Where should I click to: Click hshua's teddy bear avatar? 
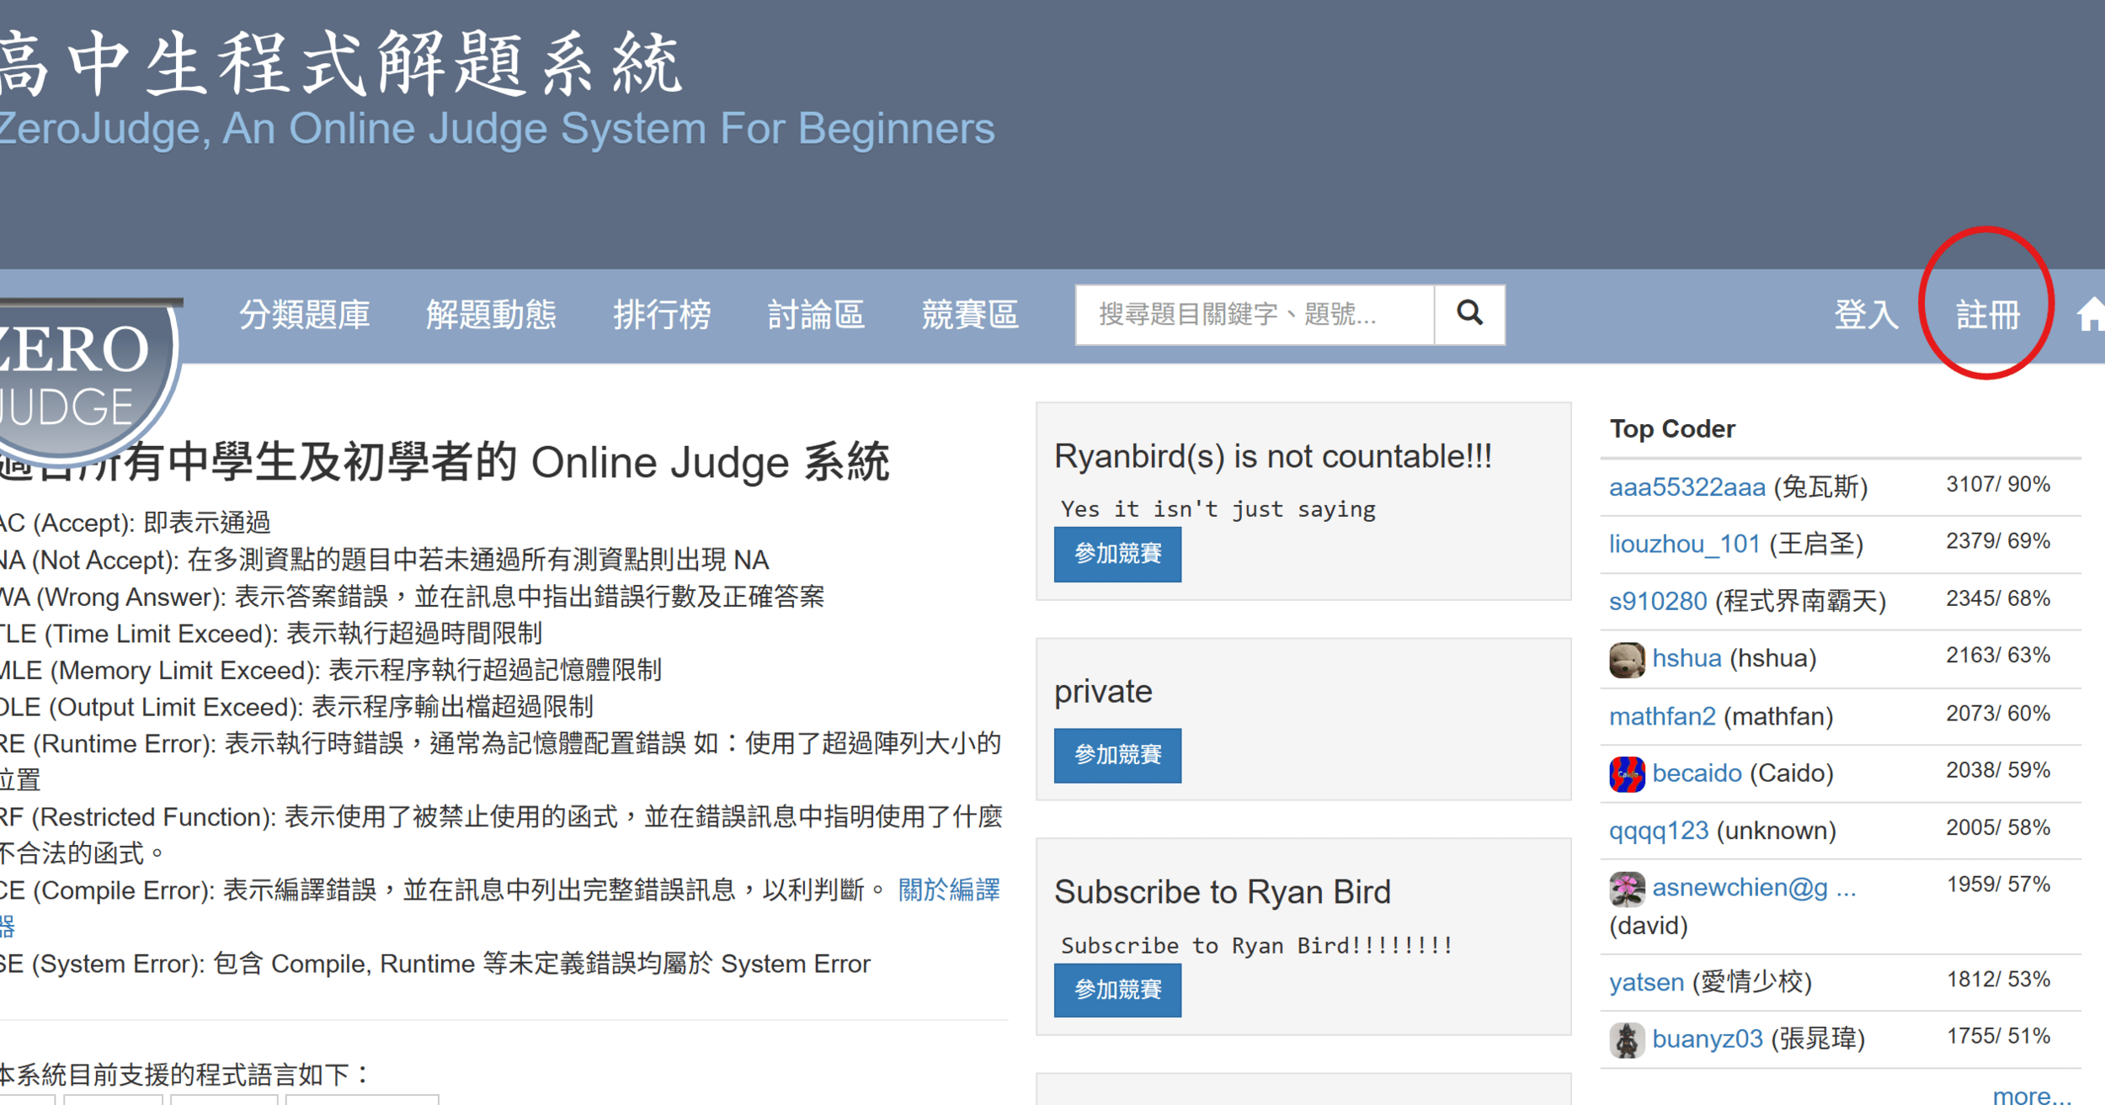point(1627,659)
